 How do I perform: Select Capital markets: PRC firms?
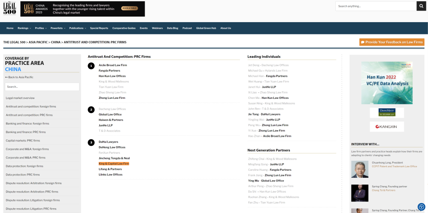click(x=23, y=141)
